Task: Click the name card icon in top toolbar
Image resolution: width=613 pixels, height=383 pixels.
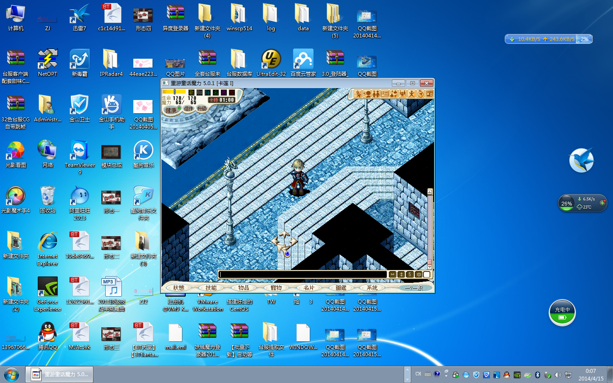Action: pos(385,94)
